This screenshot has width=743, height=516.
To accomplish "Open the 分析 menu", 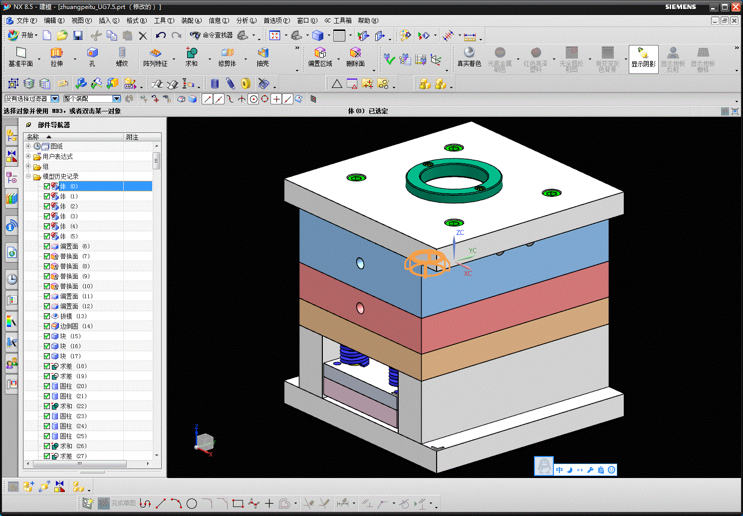I will pos(246,20).
